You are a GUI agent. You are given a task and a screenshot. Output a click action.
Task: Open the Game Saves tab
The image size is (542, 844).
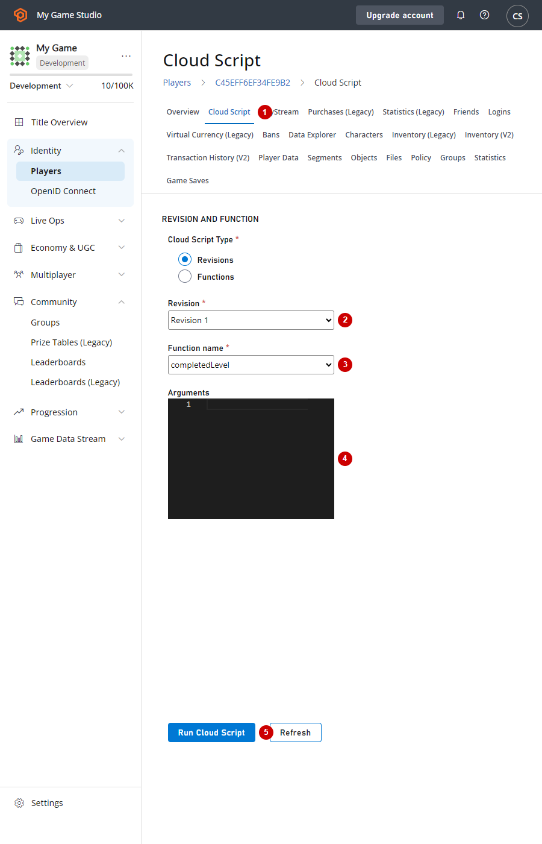(188, 181)
